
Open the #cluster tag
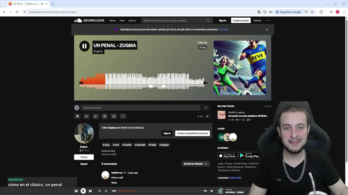(127, 145)
